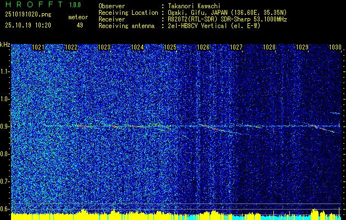Click time marker 1029
Image resolution: width=346 pixels, height=220 pixels.
coord(302,47)
